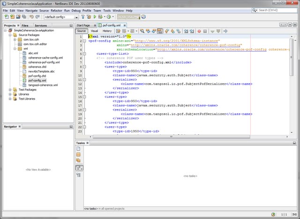Click the Debug Project toolbar icon
Viewport: 300px width, 219px height.
(x=100, y=17)
